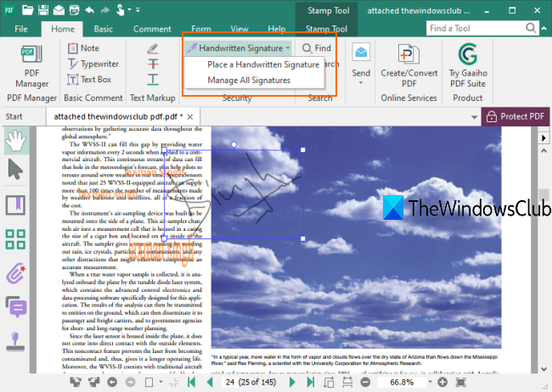This screenshot has height=392, width=552.
Task: Select the Typewriter tool
Action: pos(93,64)
